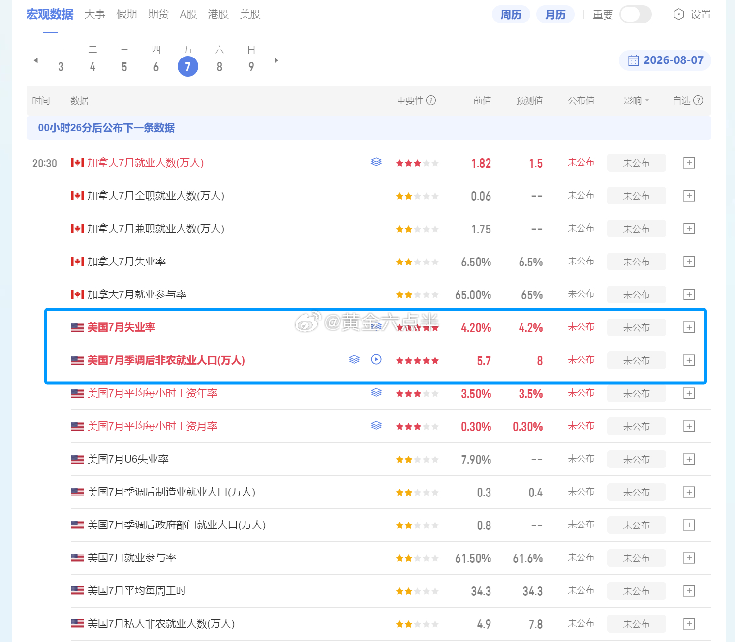
Task: Switch to 期货 tab
Action: tap(158, 14)
